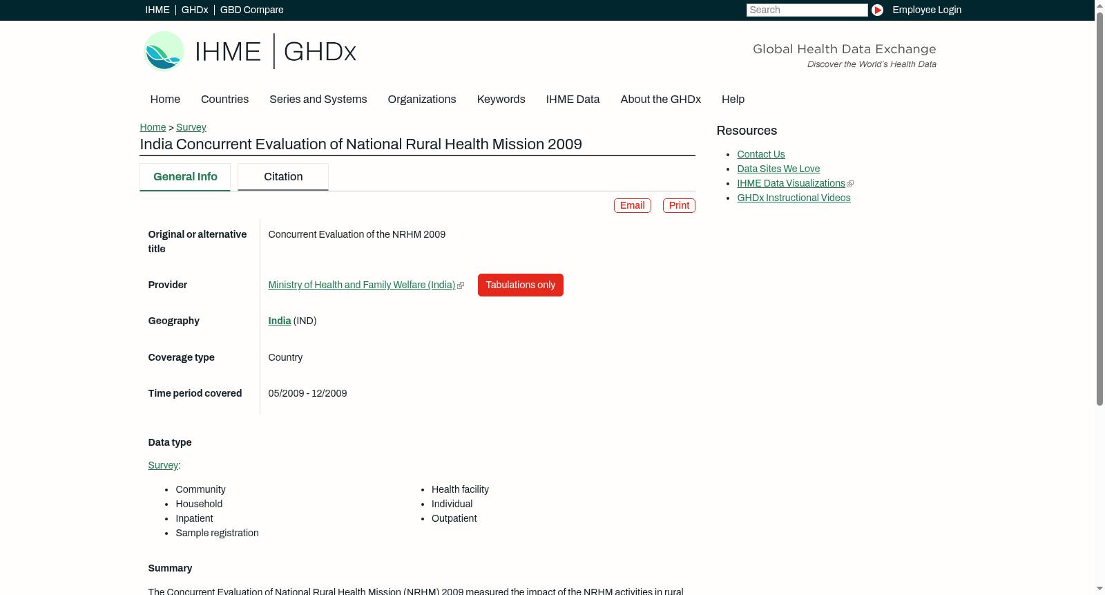Open the IHME link in top bar
Image resolution: width=1105 pixels, height=595 pixels.
(x=157, y=10)
